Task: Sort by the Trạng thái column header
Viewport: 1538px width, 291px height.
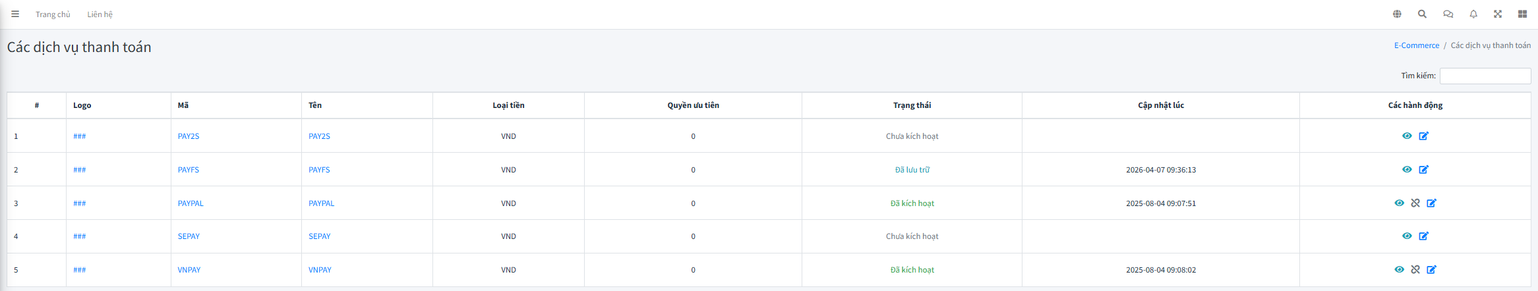Action: tap(912, 105)
